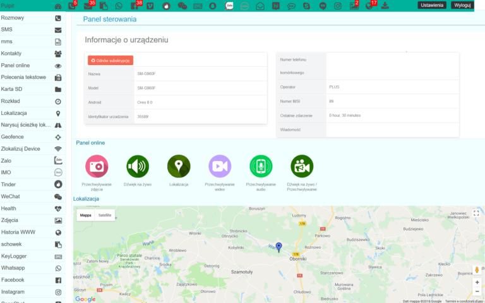This screenshot has width=485, height=303.
Task: Click the dark green video camera live icon
Action: 302,167
